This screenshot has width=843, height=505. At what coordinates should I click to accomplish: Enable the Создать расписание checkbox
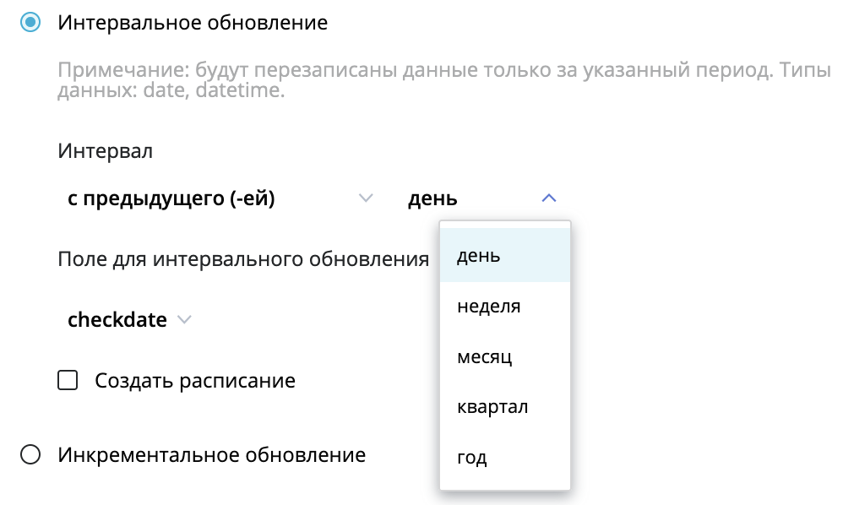point(68,380)
